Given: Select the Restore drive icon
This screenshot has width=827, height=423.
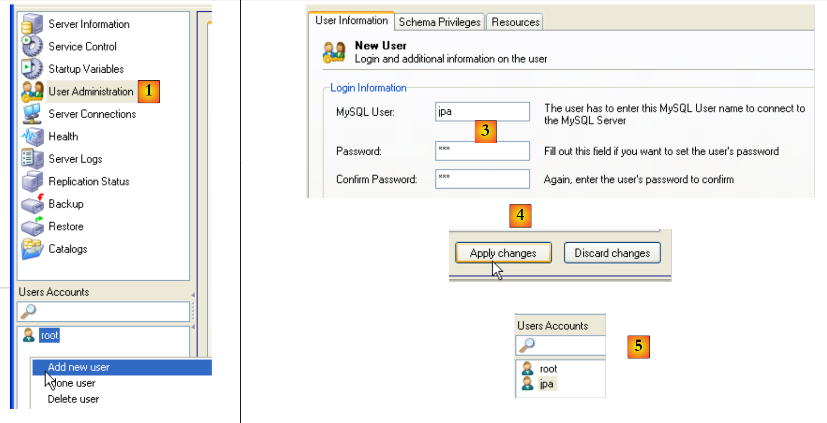Looking at the screenshot, I should click(32, 227).
